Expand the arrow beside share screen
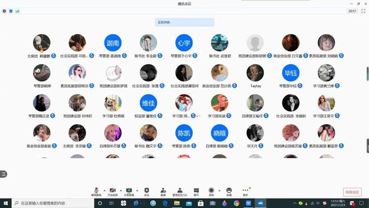Image resolution: width=369 pixels, height=208 pixels. (x=137, y=190)
